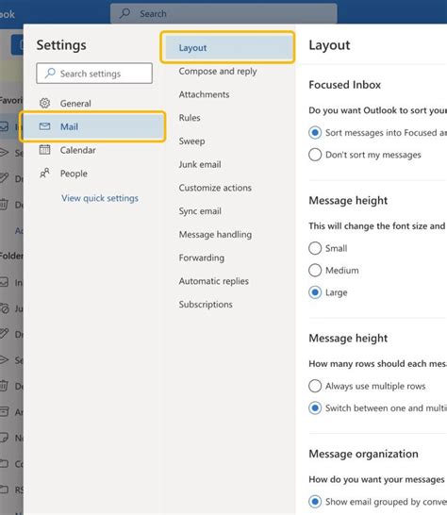Image resolution: width=447 pixels, height=515 pixels.
Task: Choose Don't sort my messages
Action: tap(315, 155)
